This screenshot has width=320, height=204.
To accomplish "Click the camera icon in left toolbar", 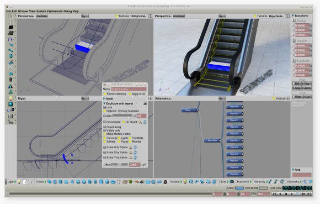I will click(x=10, y=33).
